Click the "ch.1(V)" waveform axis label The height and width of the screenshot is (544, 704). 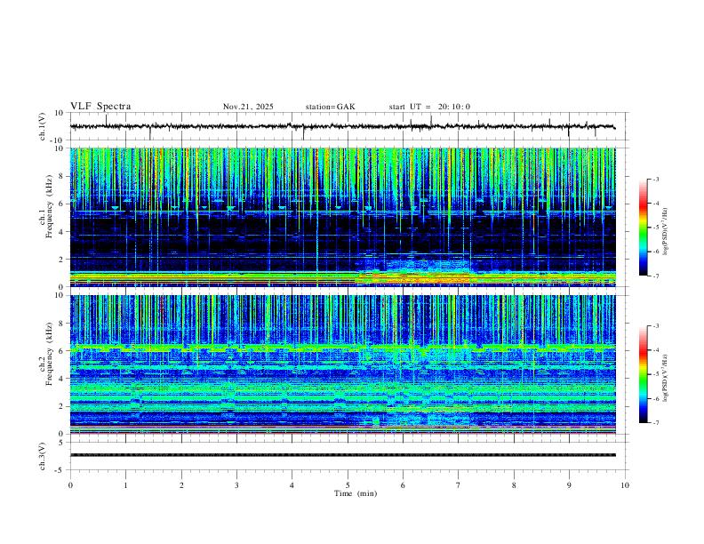(43, 126)
